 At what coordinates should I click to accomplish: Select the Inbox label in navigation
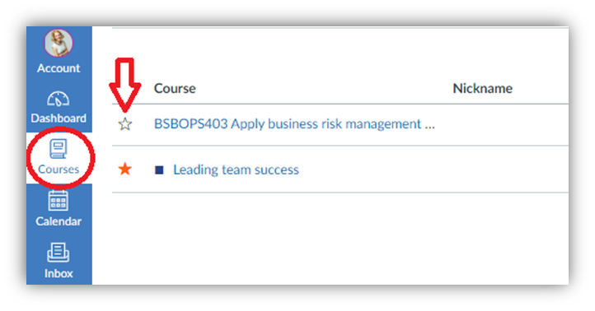59,273
